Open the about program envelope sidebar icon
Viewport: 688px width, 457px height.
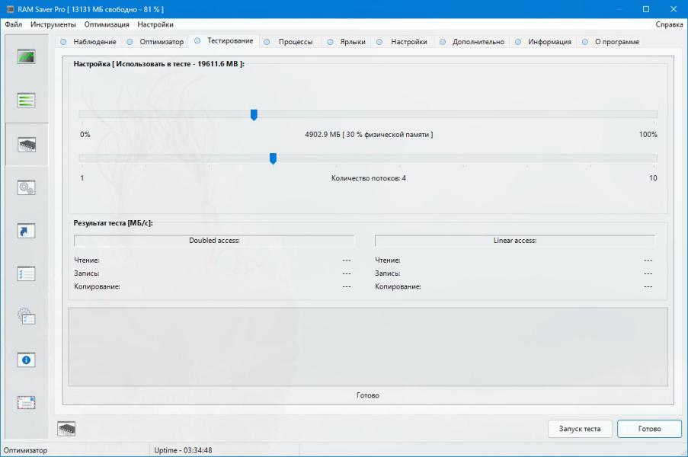coord(27,403)
